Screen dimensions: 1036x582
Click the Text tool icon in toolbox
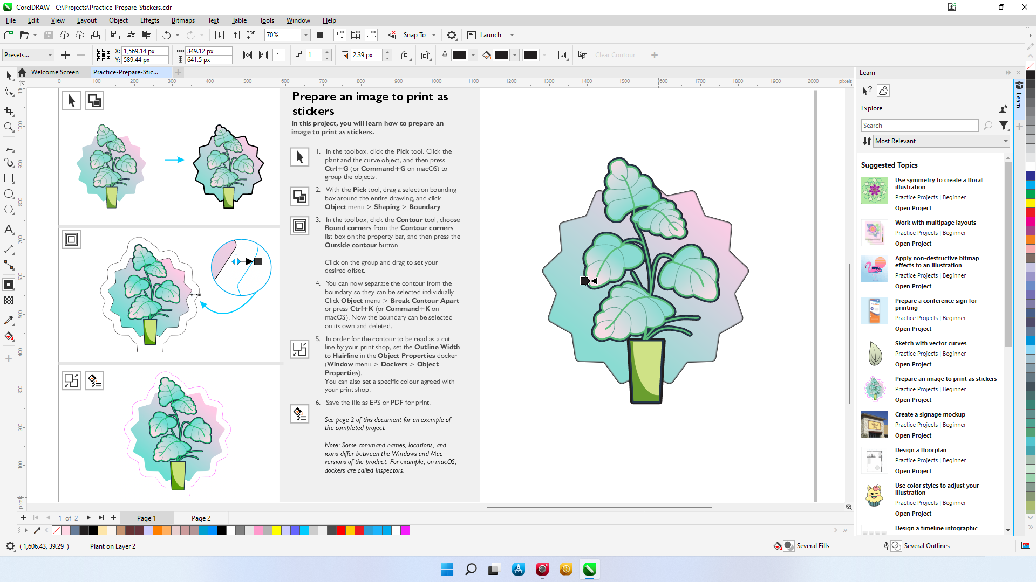click(x=10, y=229)
